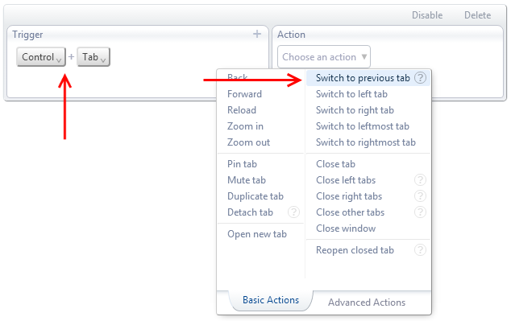Click help icon beside Detach tab
Viewport: 511px width, 321px height.
point(293,212)
